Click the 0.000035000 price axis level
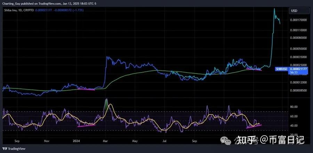The height and width of the screenshot is (153, 313). [298, 57]
